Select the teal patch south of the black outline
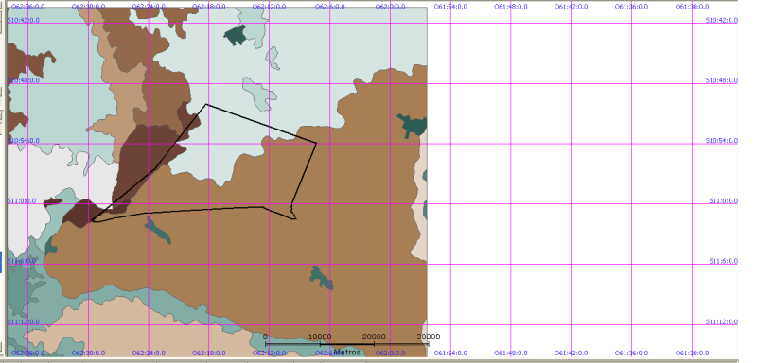The image size is (757, 363). point(157,230)
